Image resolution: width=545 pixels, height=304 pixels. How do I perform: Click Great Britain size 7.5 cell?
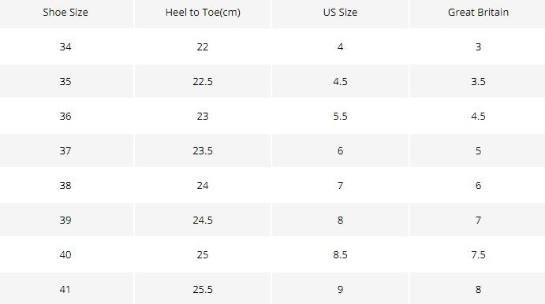pyautogui.click(x=478, y=255)
